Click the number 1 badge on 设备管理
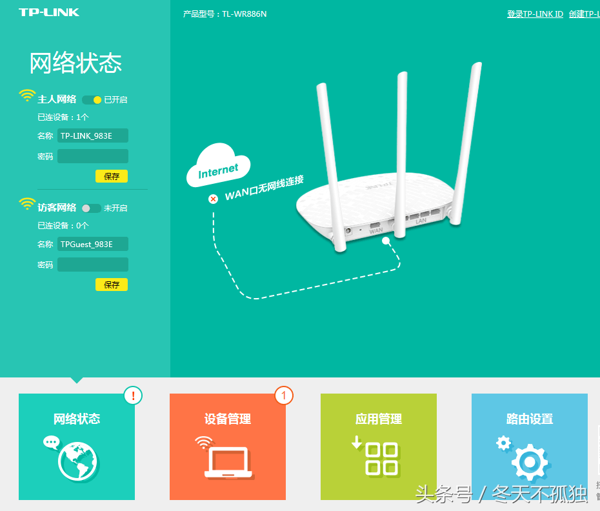600x511 pixels. tap(284, 396)
